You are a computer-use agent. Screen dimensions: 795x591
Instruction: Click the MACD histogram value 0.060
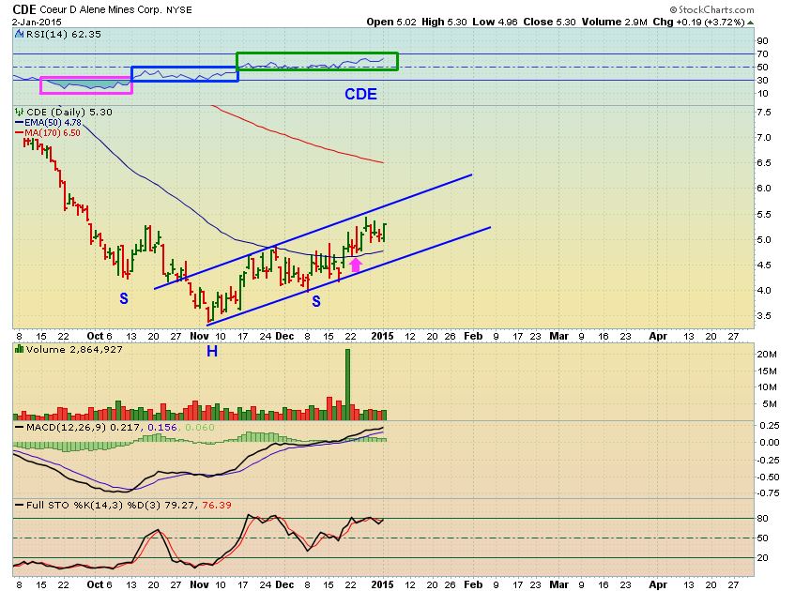tap(200, 427)
